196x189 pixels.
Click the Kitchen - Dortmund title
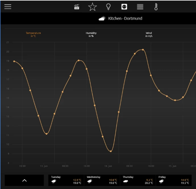tap(125, 19)
